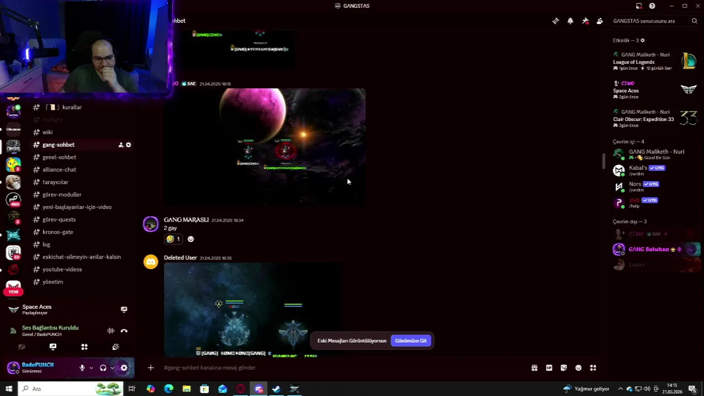Toggle microphone mute

coord(82,368)
